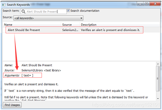
Task: Click the Selenium2... source cell
Action: point(70,30)
